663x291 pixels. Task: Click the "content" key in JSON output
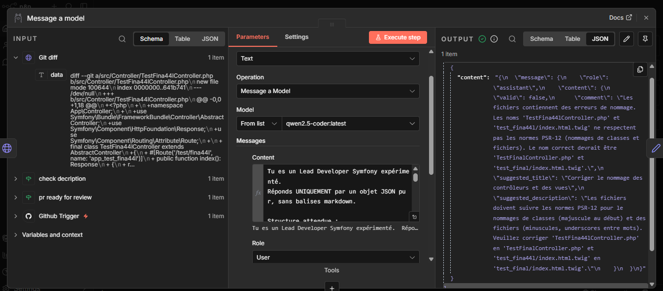pos(473,77)
